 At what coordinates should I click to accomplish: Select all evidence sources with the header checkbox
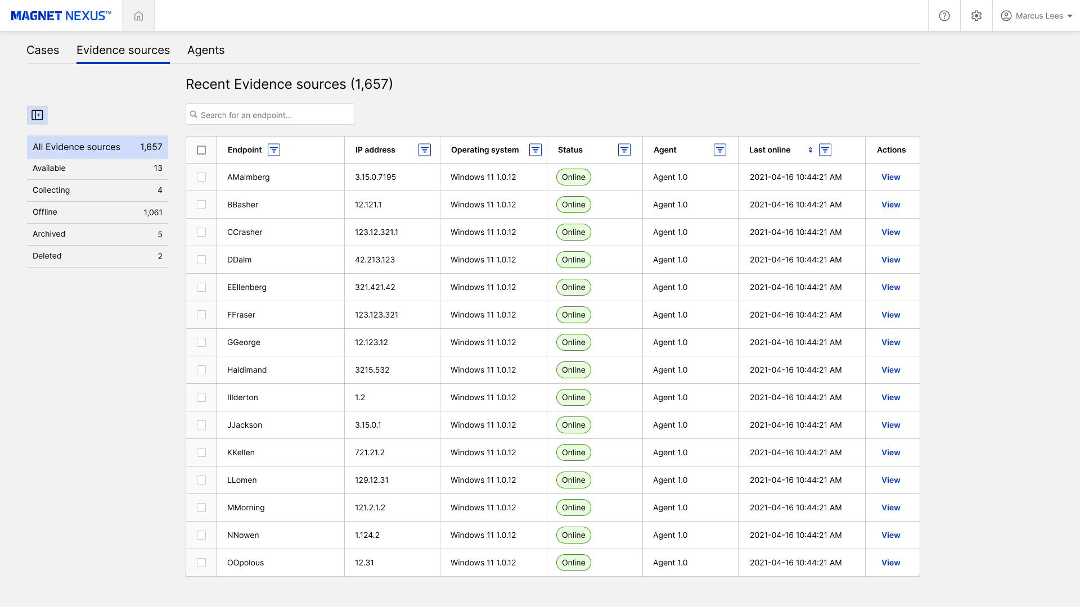click(x=201, y=150)
